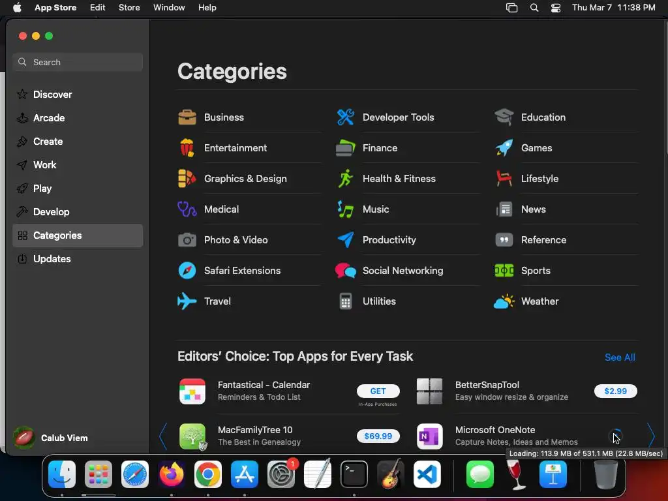Image resolution: width=668 pixels, height=501 pixels.
Task: Open the Store menu in the menu bar
Action: point(129,8)
